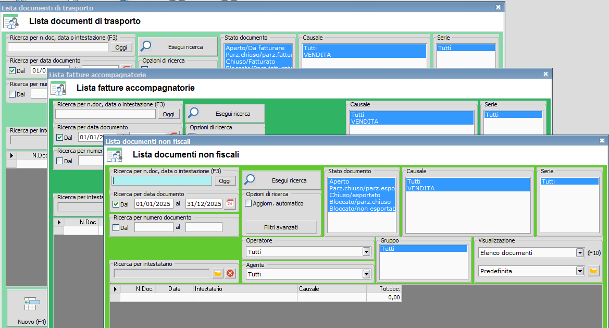This screenshot has width=609, height=328.
Task: Enable Aggiorn. automatico checkbox
Action: pos(248,203)
